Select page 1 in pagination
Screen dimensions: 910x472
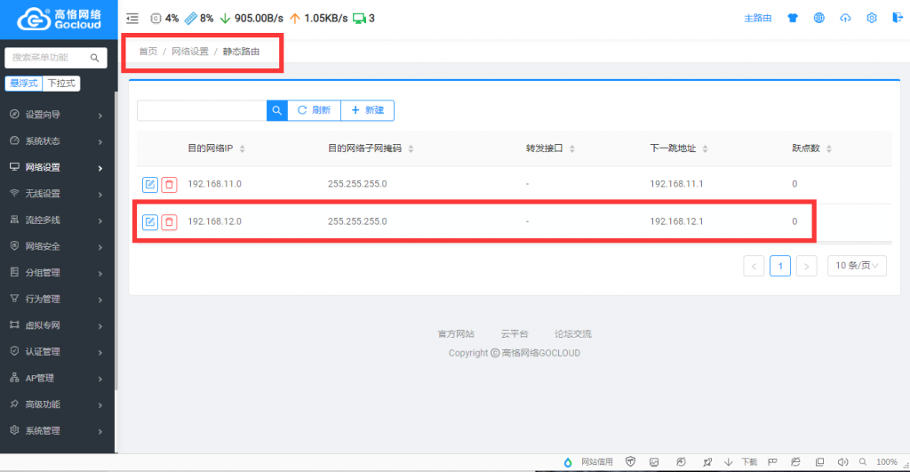(x=780, y=266)
